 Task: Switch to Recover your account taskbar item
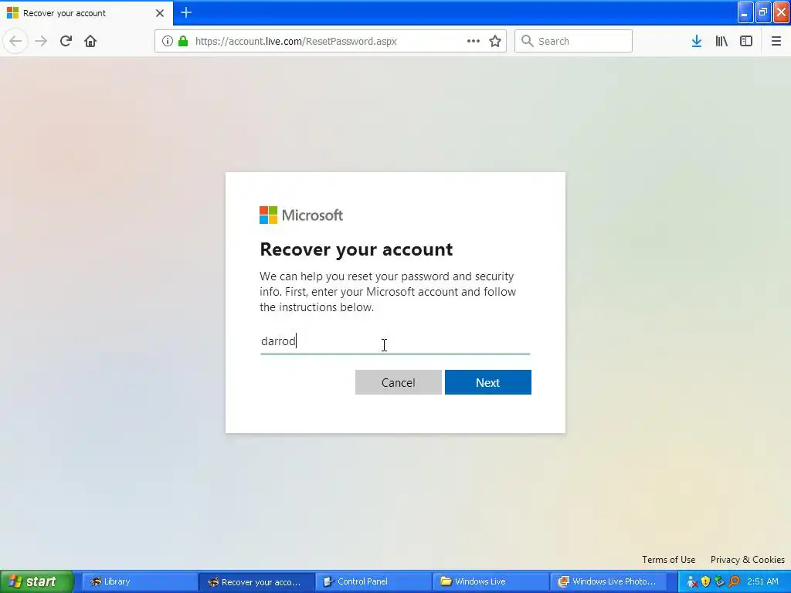coord(256,581)
